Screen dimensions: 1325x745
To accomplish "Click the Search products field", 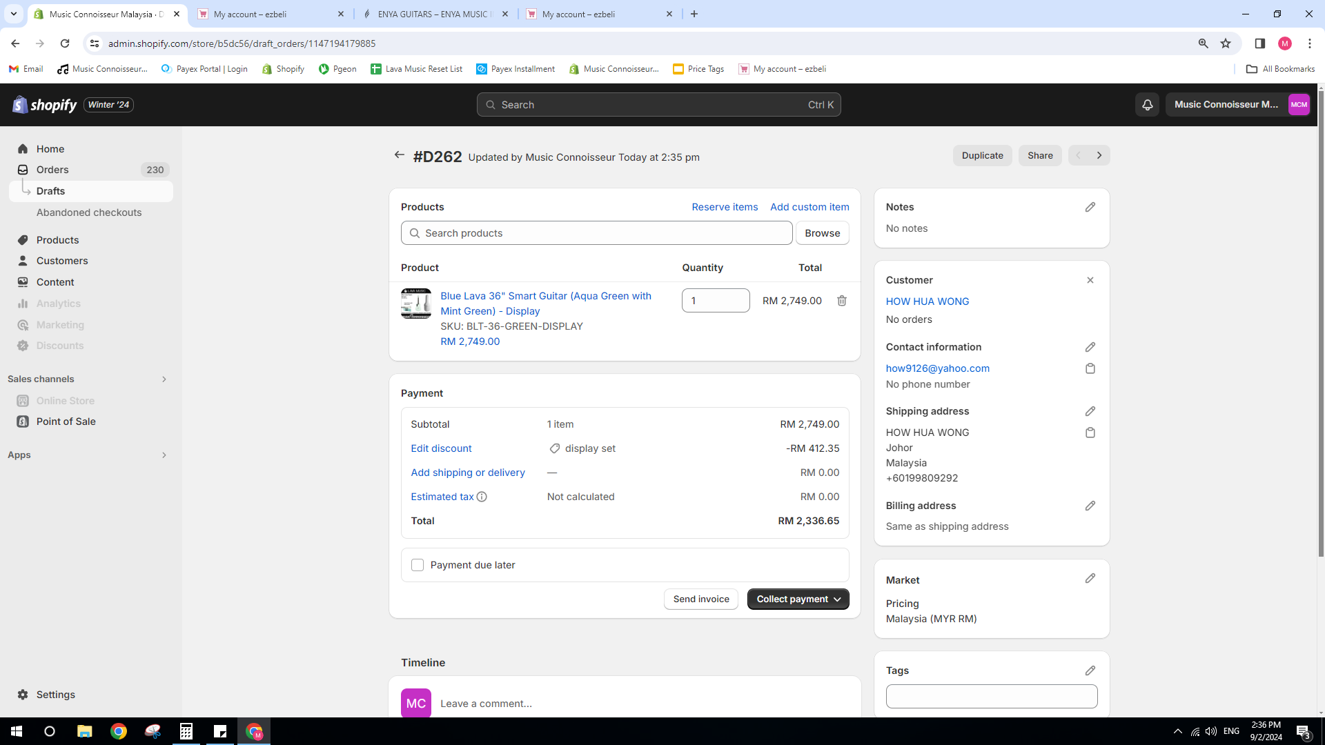I will click(x=596, y=233).
